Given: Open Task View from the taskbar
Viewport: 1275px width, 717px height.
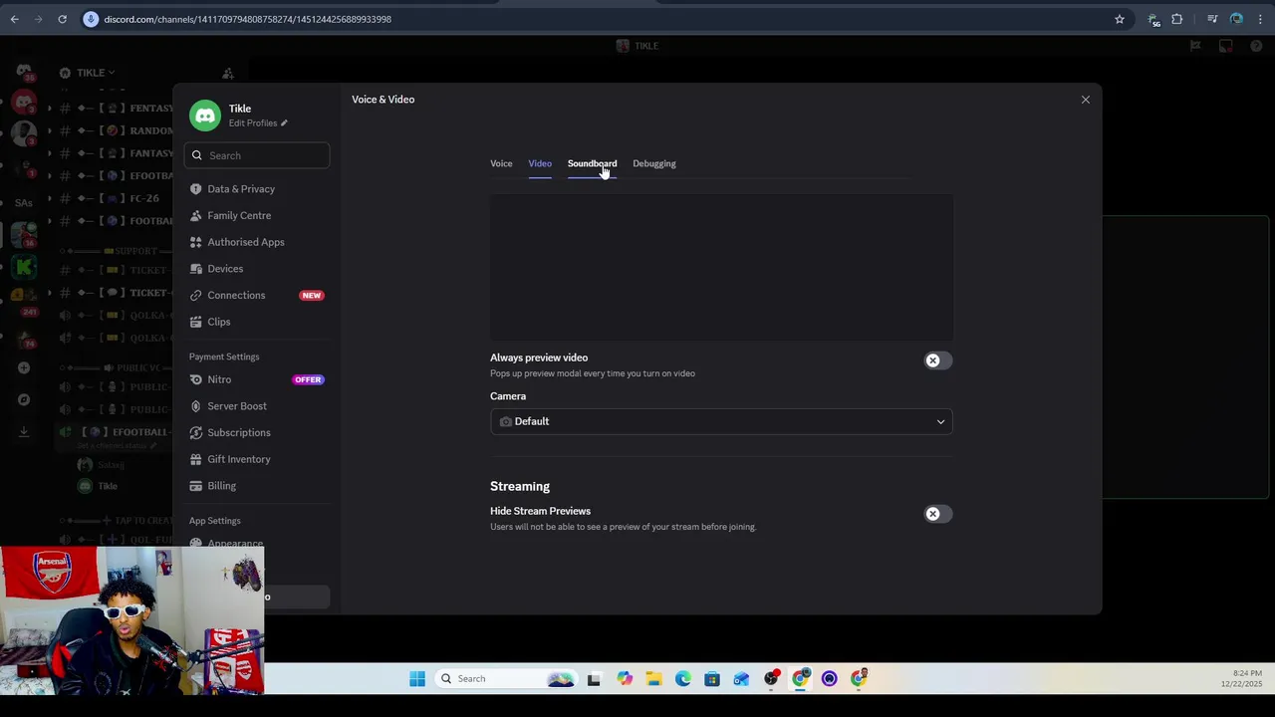Looking at the screenshot, I should (594, 679).
